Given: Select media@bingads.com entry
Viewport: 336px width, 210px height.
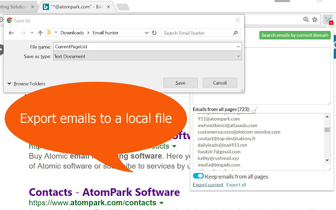Looking at the screenshot, I should (x=219, y=165).
